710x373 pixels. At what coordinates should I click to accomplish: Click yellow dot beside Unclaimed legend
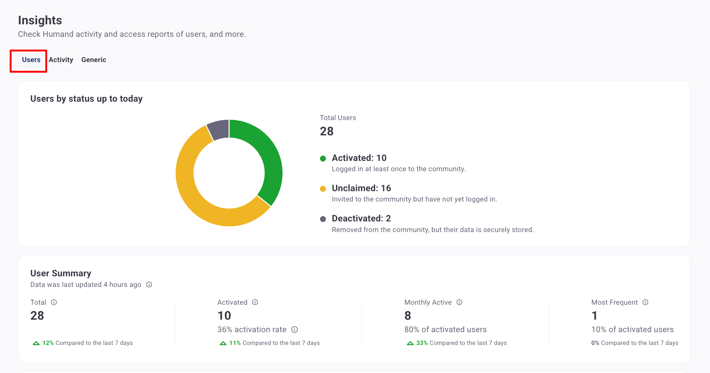click(323, 189)
